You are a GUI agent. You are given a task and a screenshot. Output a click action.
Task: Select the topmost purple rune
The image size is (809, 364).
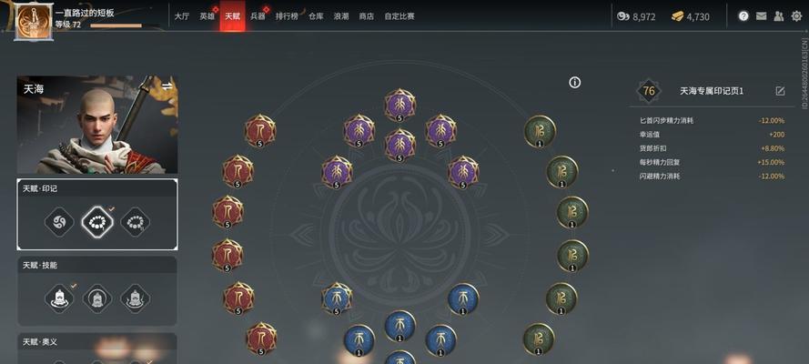click(x=399, y=106)
